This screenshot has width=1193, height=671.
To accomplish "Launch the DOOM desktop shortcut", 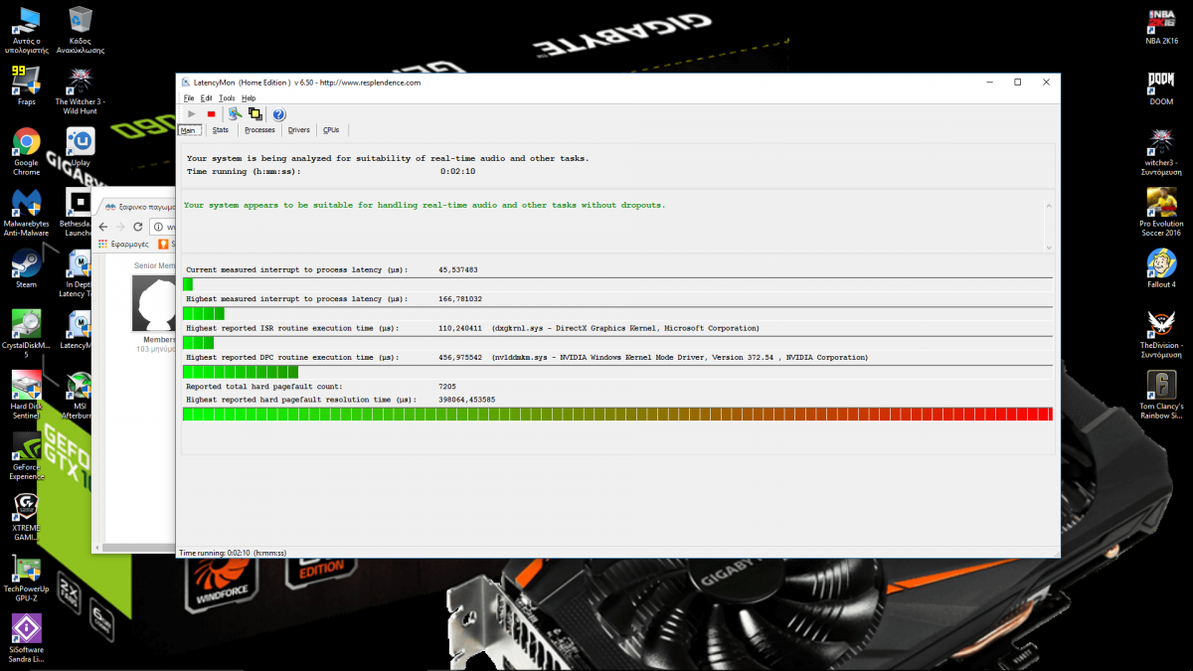I will click(1161, 87).
